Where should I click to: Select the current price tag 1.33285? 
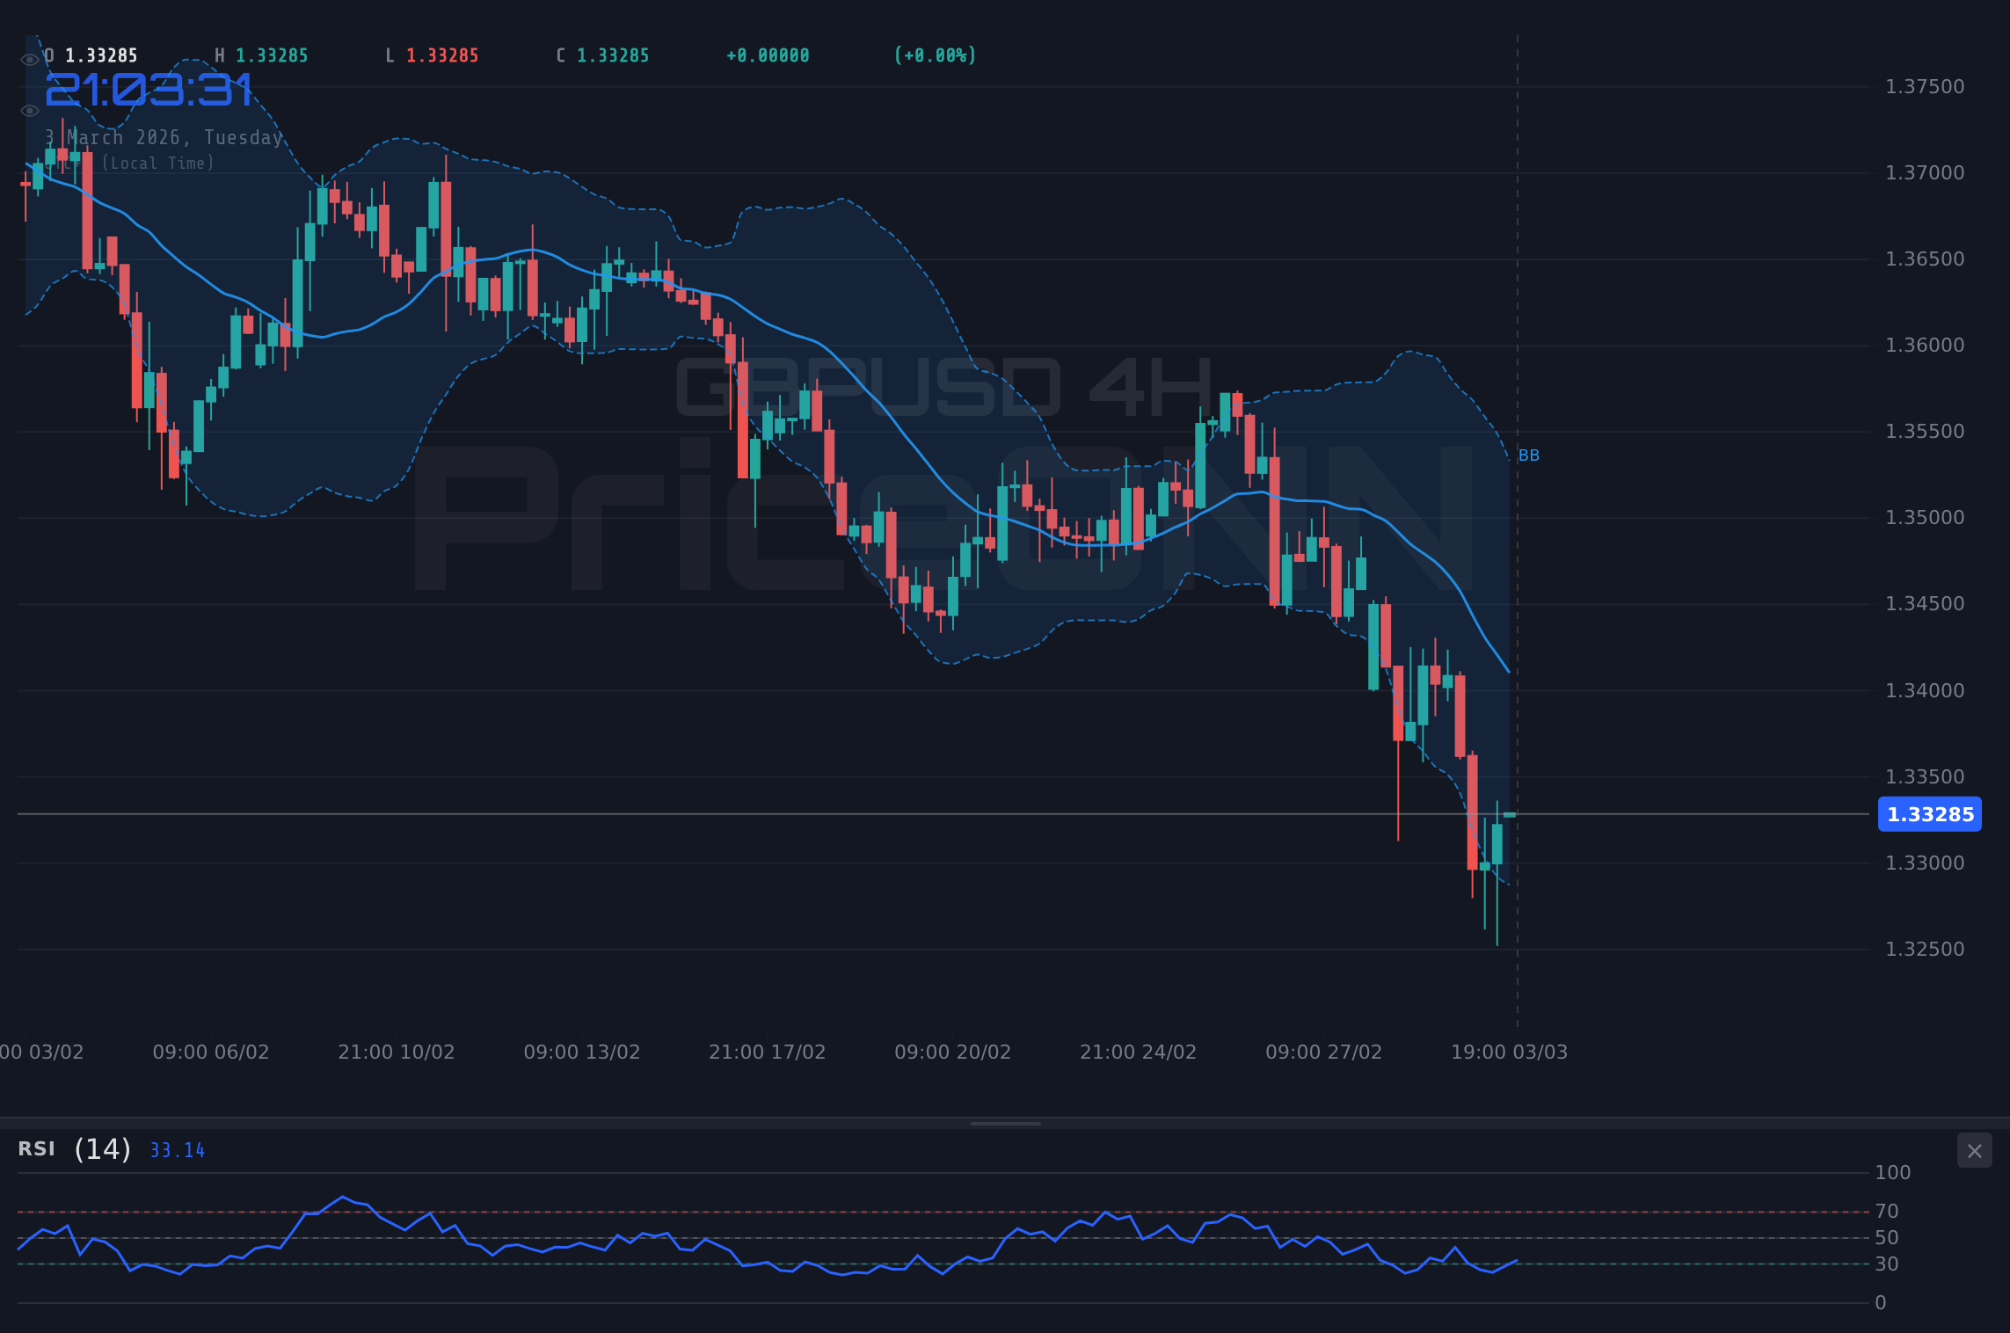tap(1930, 814)
